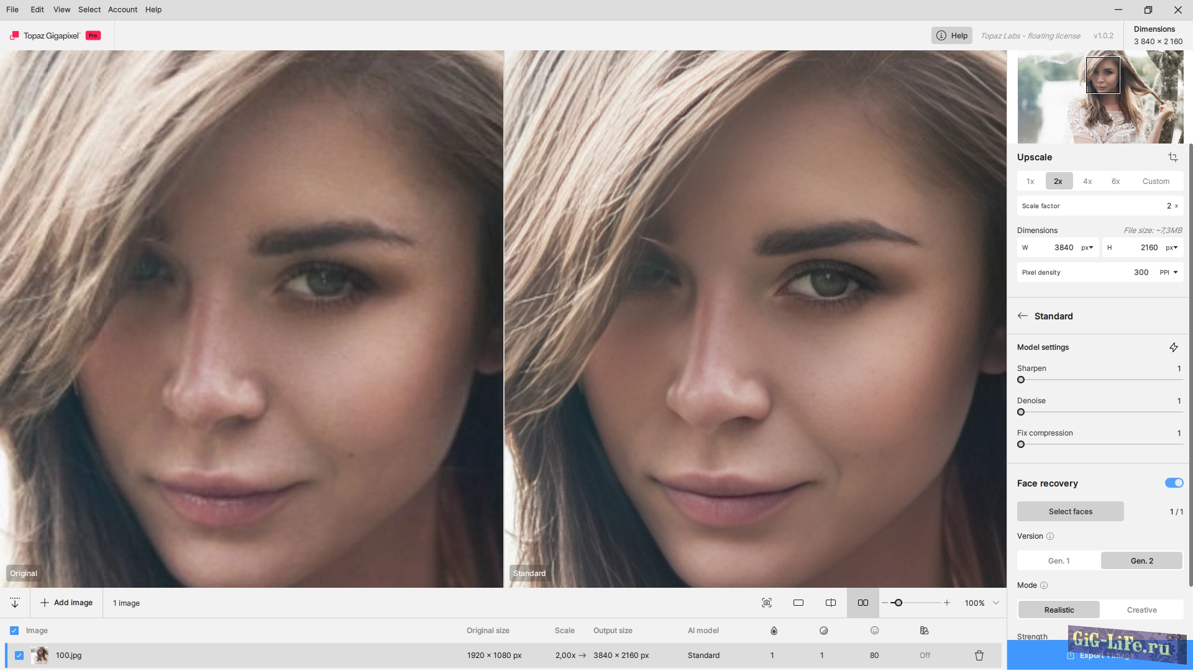This screenshot has height=671, width=1193.
Task: Select side-by-side comparison view
Action: (x=862, y=603)
